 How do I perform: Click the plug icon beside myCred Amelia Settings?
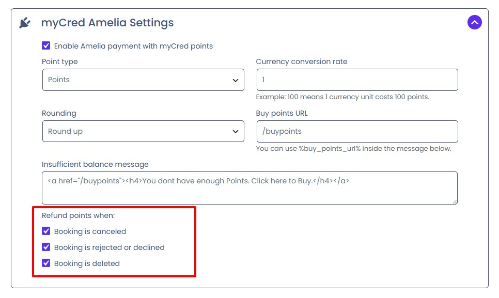point(25,23)
